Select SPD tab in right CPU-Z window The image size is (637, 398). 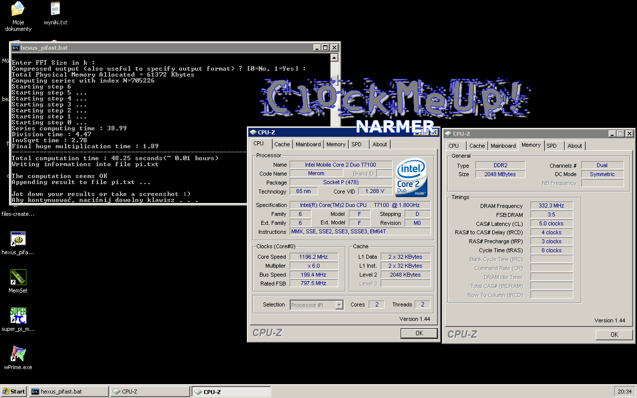(x=553, y=146)
